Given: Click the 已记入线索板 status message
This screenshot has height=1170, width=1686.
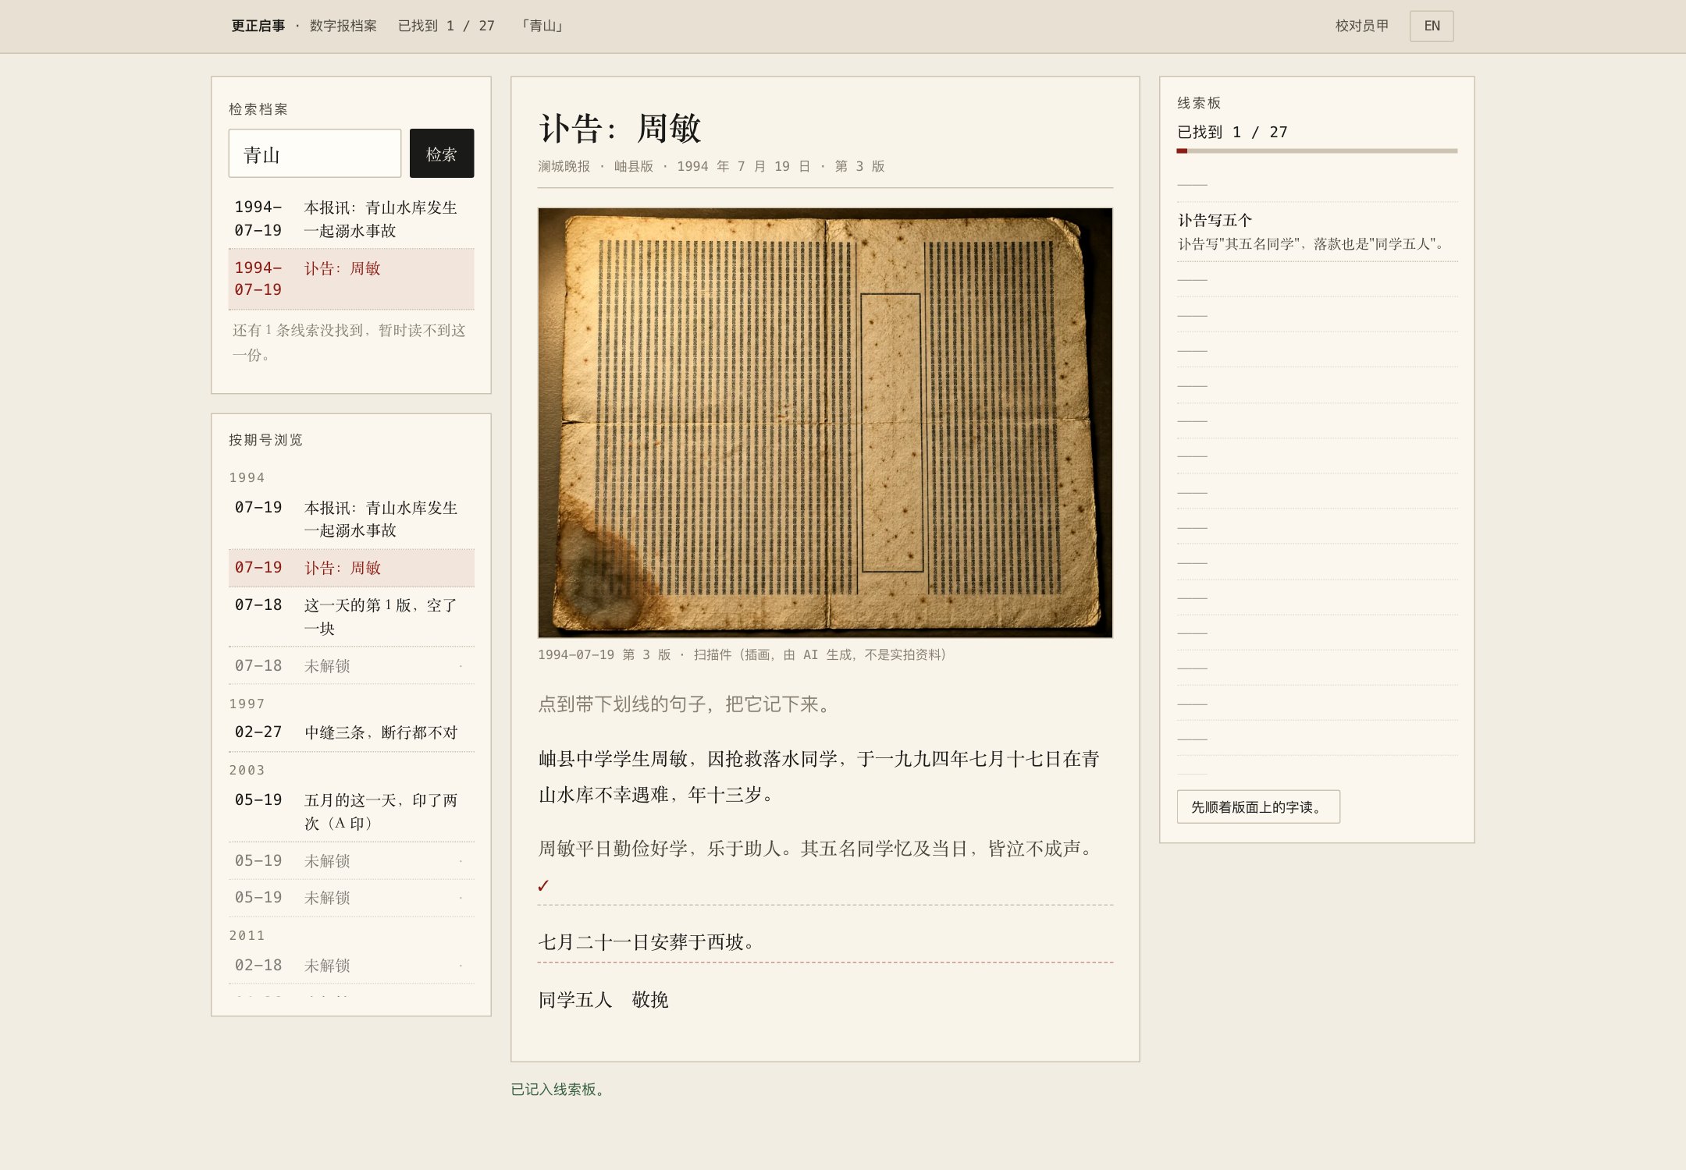Looking at the screenshot, I should (557, 1089).
